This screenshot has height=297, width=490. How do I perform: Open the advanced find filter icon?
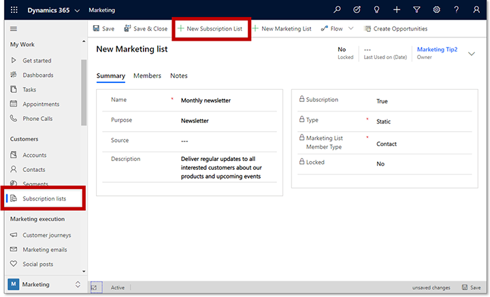pyautogui.click(x=416, y=10)
